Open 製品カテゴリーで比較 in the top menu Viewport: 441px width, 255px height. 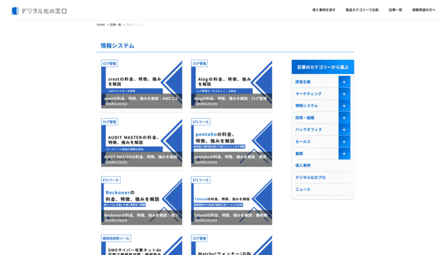coord(362,10)
